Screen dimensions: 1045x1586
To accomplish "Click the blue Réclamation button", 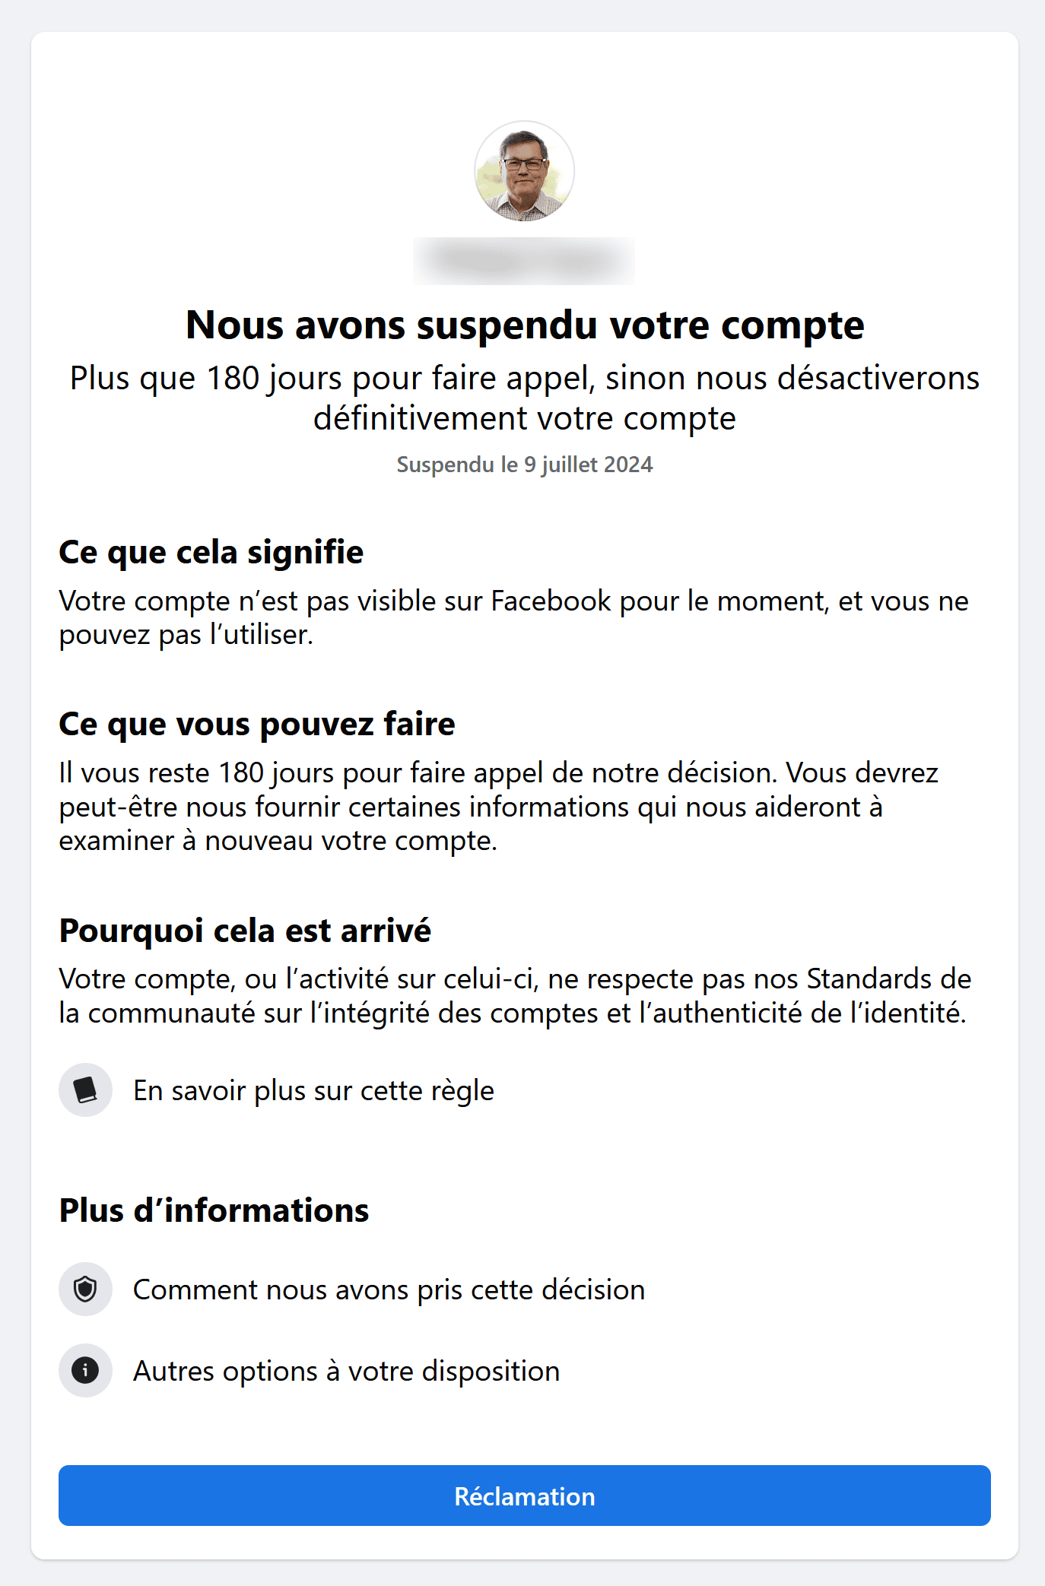I will (525, 1496).
